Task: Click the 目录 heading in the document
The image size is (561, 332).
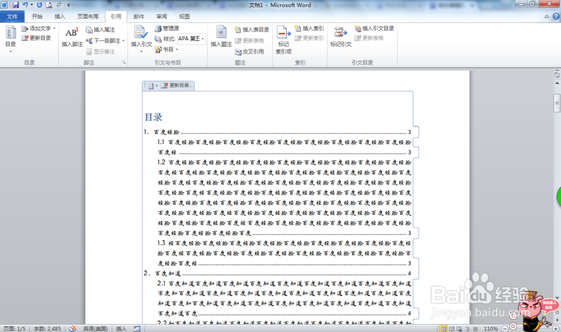Action: [x=154, y=117]
